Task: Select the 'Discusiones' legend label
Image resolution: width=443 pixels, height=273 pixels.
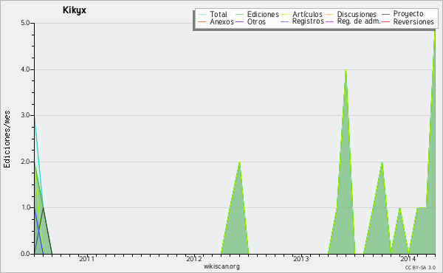Action: pyautogui.click(x=357, y=14)
